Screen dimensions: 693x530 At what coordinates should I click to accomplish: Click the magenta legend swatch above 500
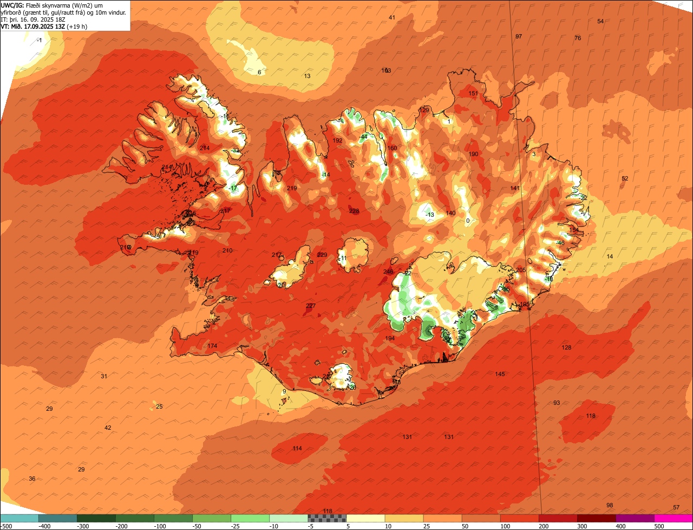pos(674,518)
